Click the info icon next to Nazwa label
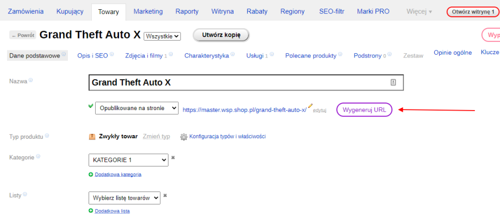This screenshot has width=500, height=218. [30, 80]
